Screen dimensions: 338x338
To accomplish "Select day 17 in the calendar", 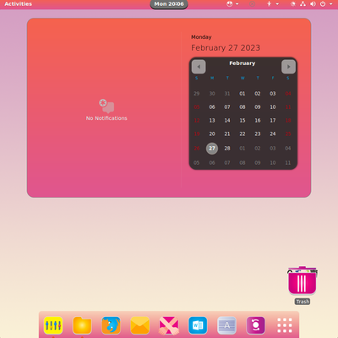I will 273,121.
